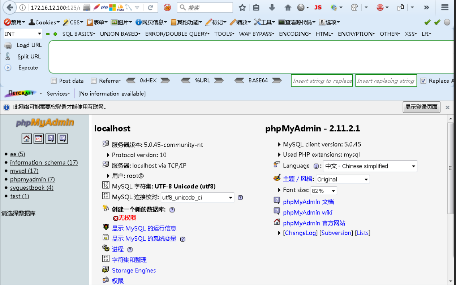Click help icon beside 进程 link
Screen dimensions: 456x285
click(130, 250)
